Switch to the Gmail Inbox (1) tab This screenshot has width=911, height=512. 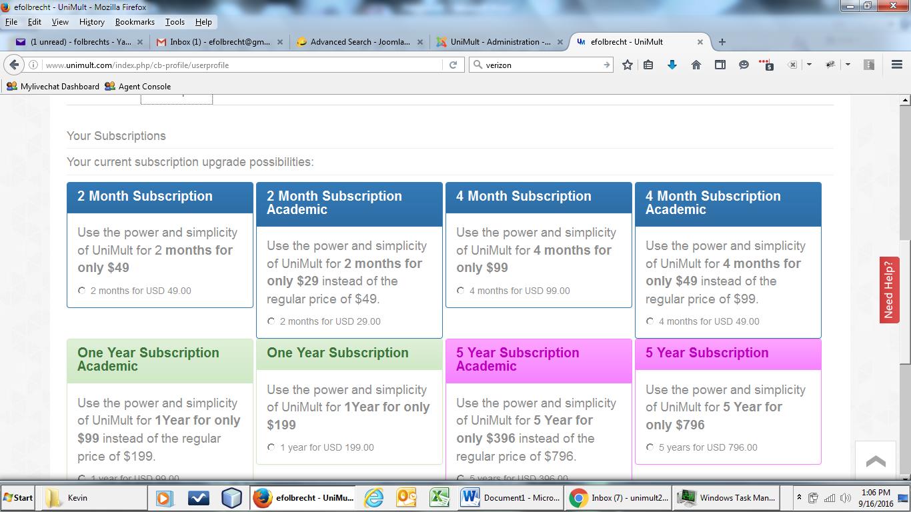(x=219, y=41)
